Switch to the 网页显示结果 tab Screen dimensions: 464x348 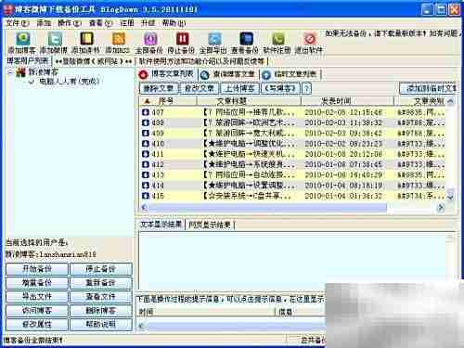(210, 225)
